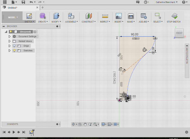Click the Select tool icon
Image resolution: width=190 pixels, height=139 pixels.
click(x=158, y=16)
